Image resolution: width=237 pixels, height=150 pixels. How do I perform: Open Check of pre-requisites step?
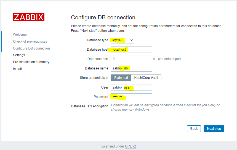[x=30, y=42]
